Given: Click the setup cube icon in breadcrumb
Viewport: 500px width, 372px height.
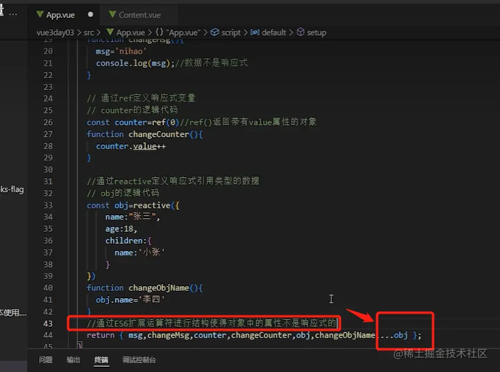Looking at the screenshot, I should (x=300, y=32).
